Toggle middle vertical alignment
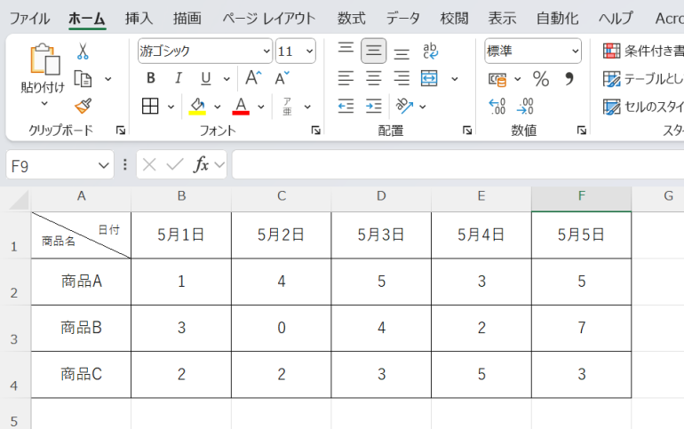This screenshot has height=429, width=684. click(373, 51)
